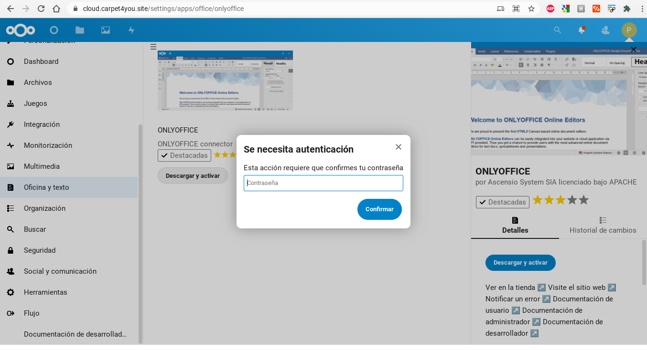
Task: Click the Confirmar button
Action: coord(379,209)
